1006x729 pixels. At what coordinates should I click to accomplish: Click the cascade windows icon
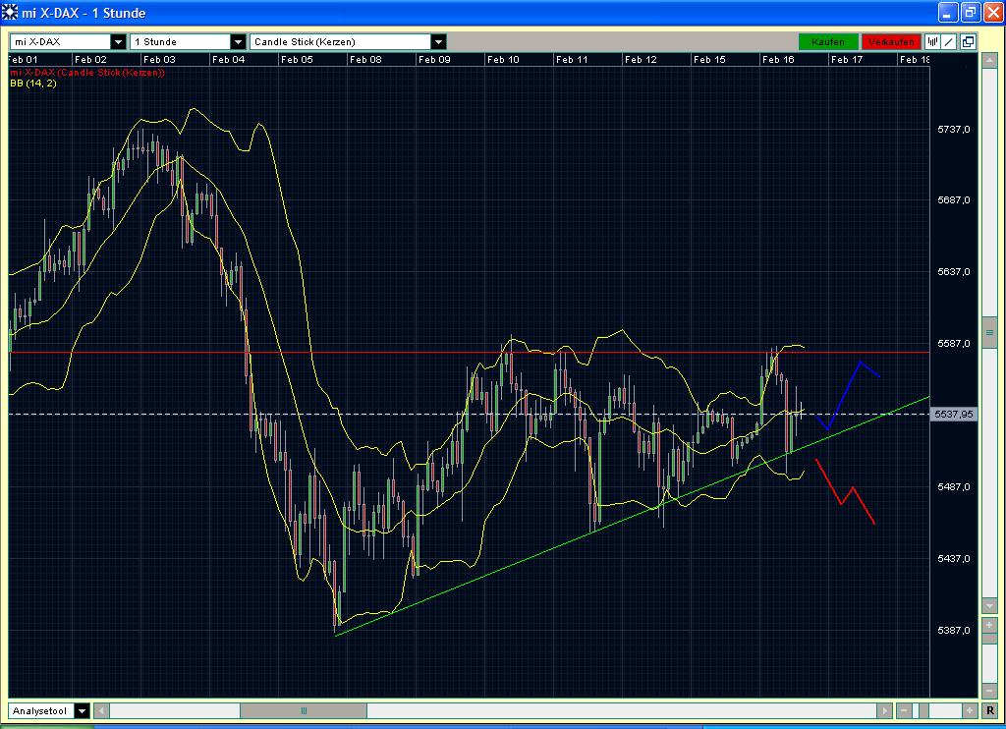click(967, 41)
